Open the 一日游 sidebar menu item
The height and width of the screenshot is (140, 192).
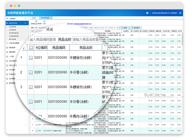pos(11,56)
